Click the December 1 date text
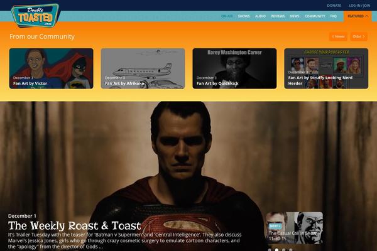This screenshot has width=377, height=251. pos(22,216)
